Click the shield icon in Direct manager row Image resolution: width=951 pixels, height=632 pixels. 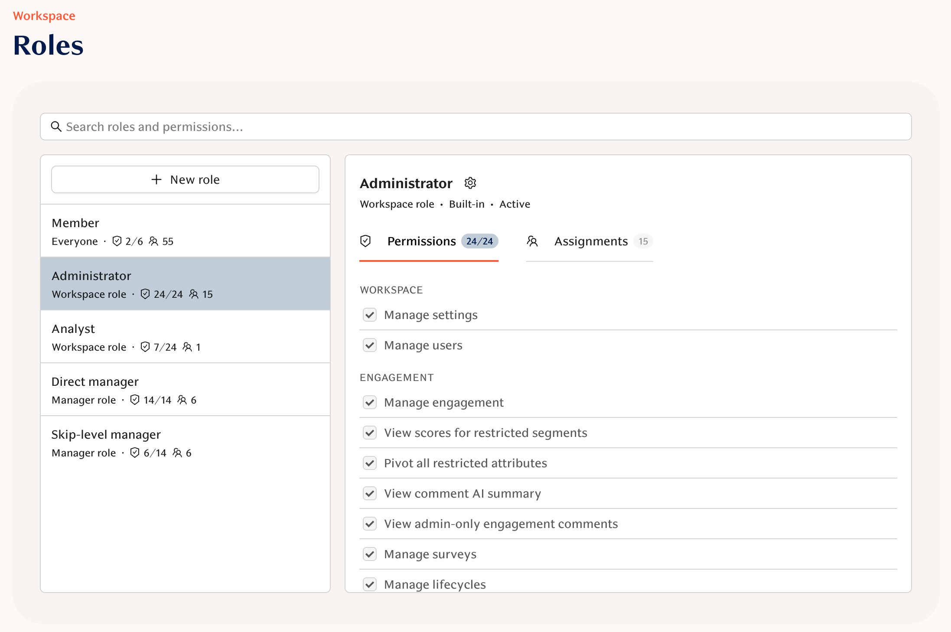[x=135, y=400]
